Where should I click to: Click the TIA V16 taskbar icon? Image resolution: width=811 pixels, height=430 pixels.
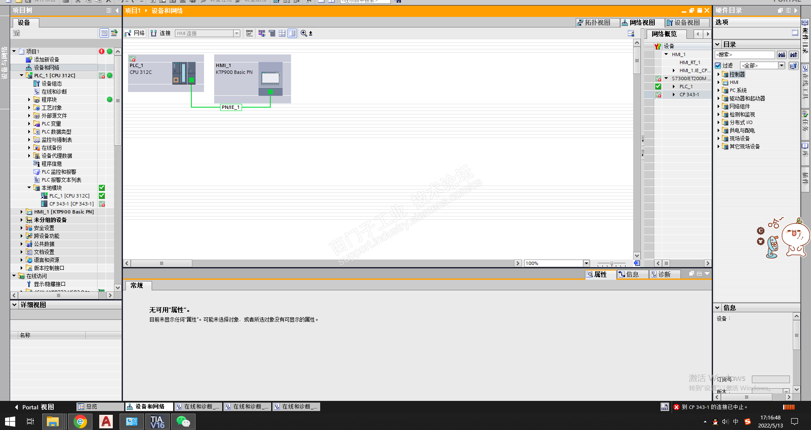tap(157, 421)
